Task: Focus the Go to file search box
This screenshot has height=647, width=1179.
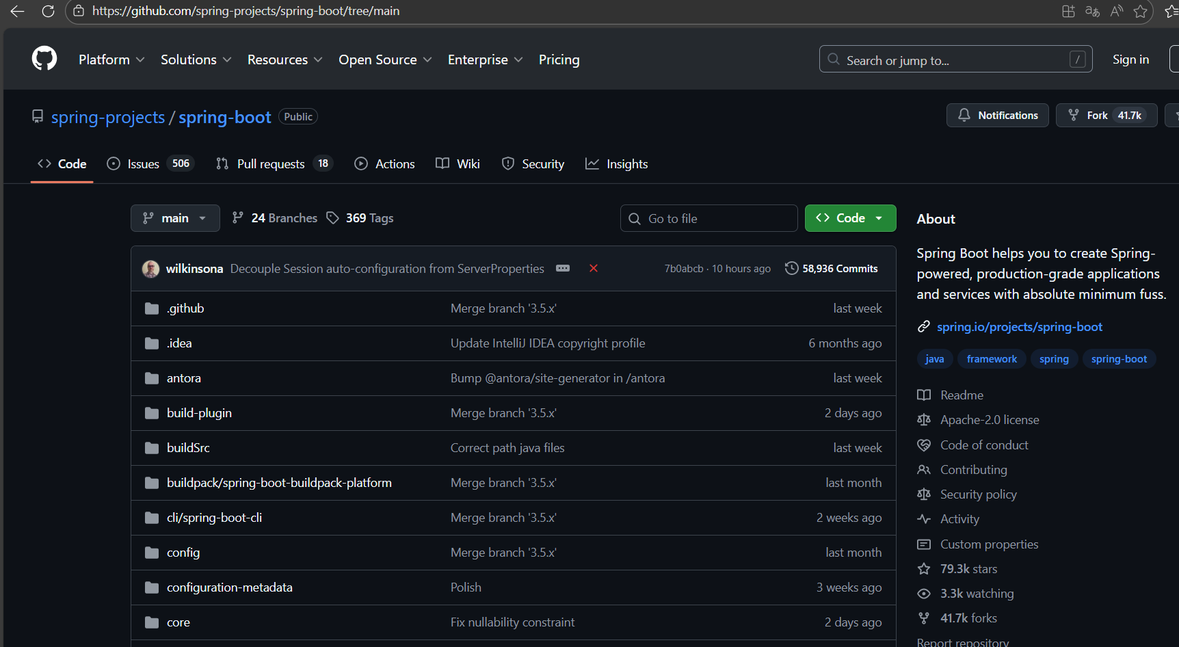Action: (708, 218)
